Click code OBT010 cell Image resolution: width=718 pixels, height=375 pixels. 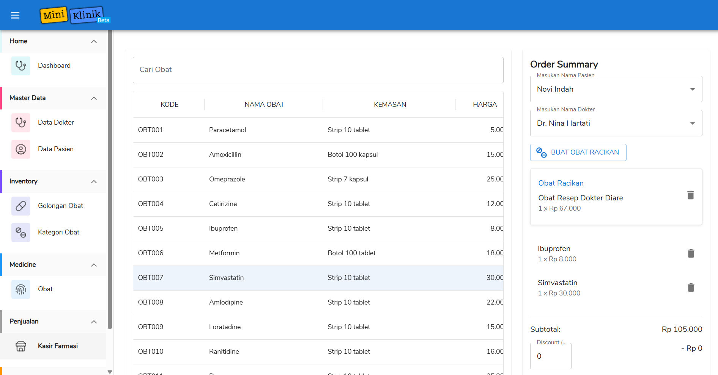(151, 352)
